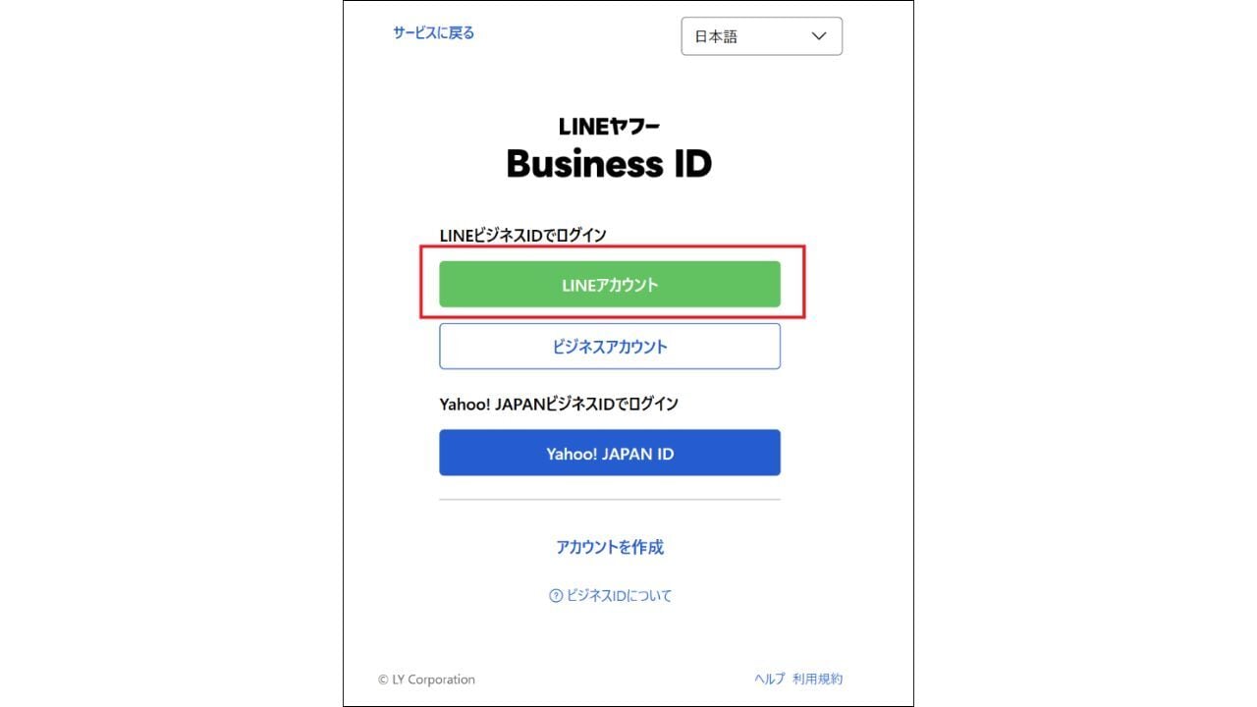Click the LINEヤフー logo
This screenshot has height=707, width=1257.
(609, 127)
